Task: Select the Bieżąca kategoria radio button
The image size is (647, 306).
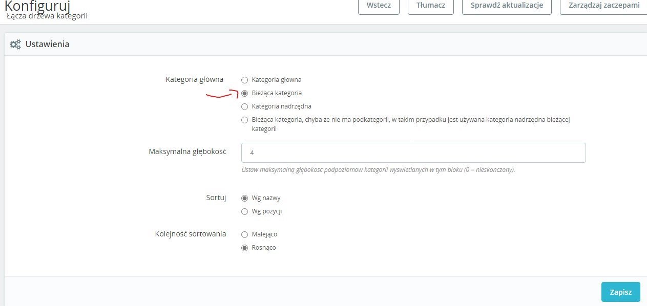Action: (244, 94)
